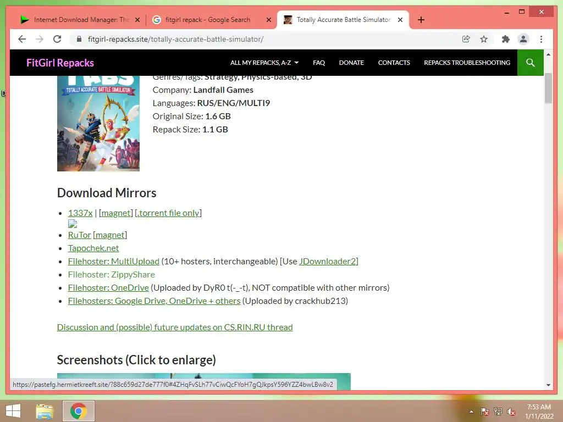This screenshot has height=422, width=563.
Task: Open the site search magnifier icon
Action: 531,63
